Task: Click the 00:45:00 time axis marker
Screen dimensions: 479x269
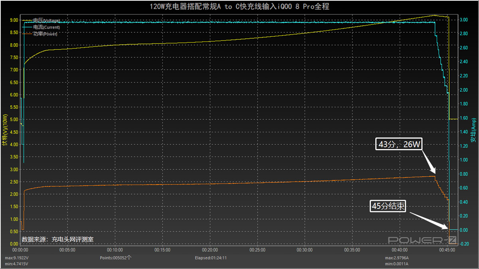Action: coord(447,250)
